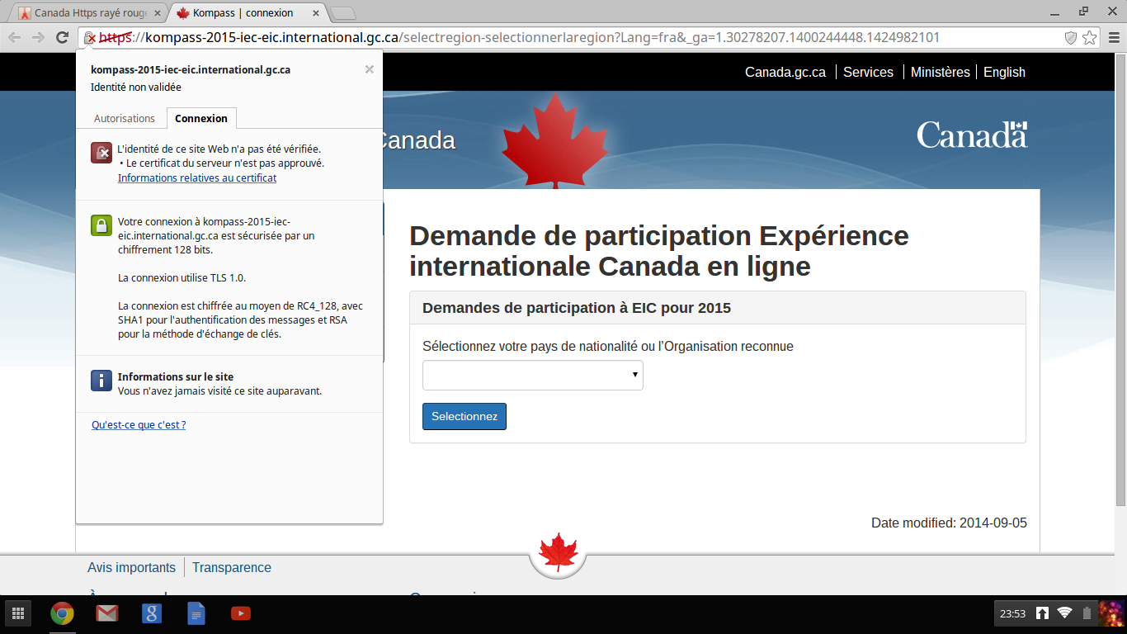Viewport: 1127px width, 634px height.
Task: Open Informations relatives au certificat link
Action: click(197, 177)
